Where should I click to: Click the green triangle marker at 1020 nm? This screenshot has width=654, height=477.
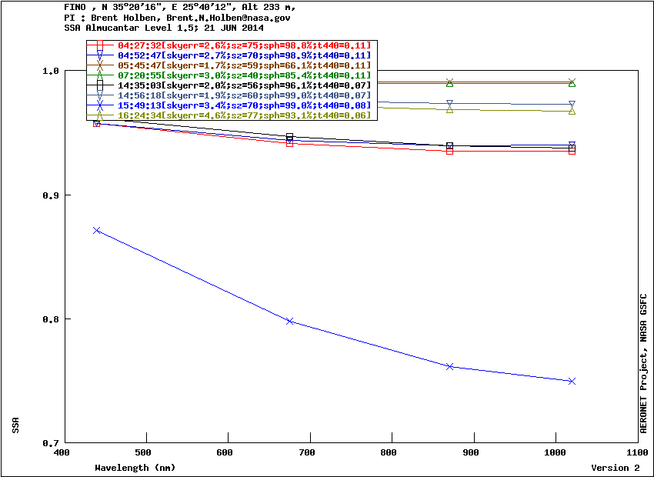572,83
